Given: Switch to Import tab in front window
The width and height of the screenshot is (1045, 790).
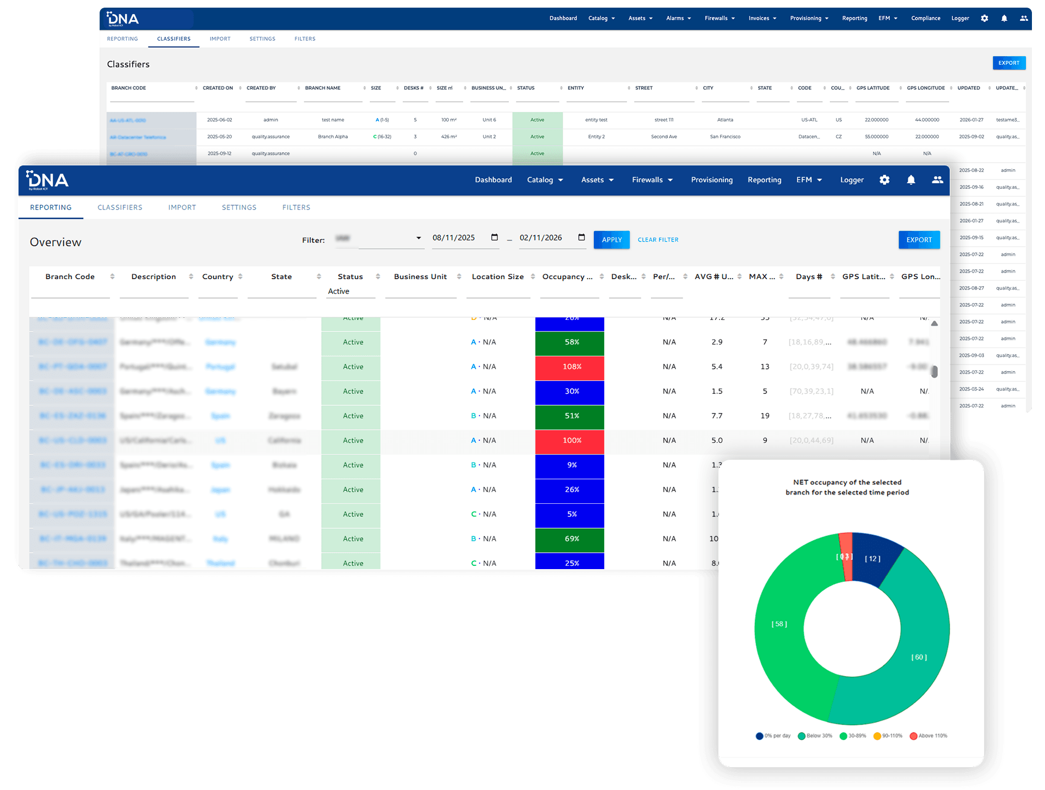Looking at the screenshot, I should point(182,208).
